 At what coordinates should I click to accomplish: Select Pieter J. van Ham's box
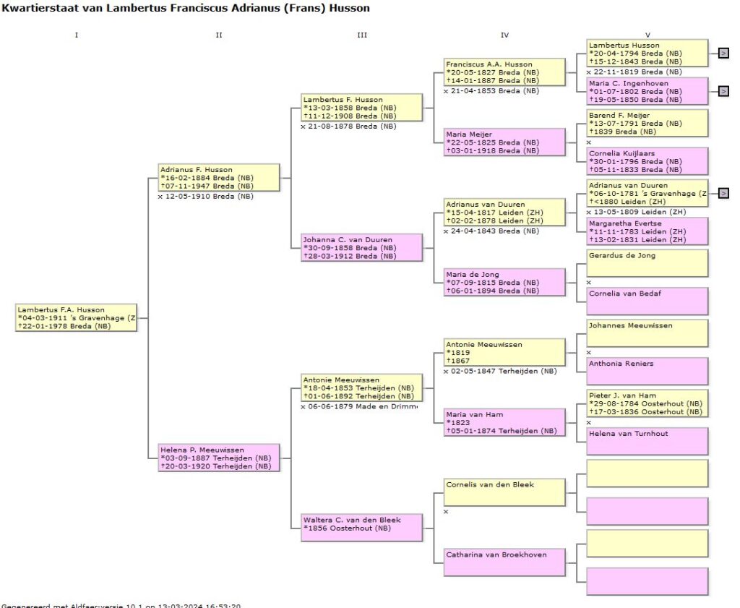tap(647, 403)
